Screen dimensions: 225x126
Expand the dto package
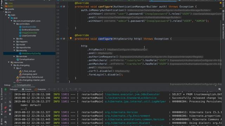click(x=14, y=39)
